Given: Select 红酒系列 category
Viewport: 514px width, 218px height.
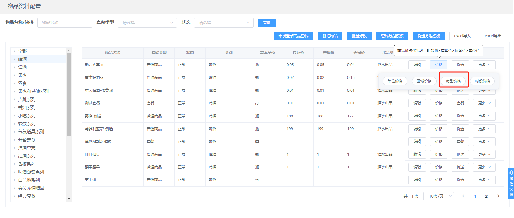Looking at the screenshot, I should (x=26, y=156).
